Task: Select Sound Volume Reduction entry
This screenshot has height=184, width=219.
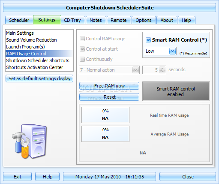Action: (x=39, y=40)
